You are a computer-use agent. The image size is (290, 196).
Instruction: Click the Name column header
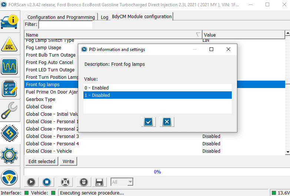coord(113,35)
